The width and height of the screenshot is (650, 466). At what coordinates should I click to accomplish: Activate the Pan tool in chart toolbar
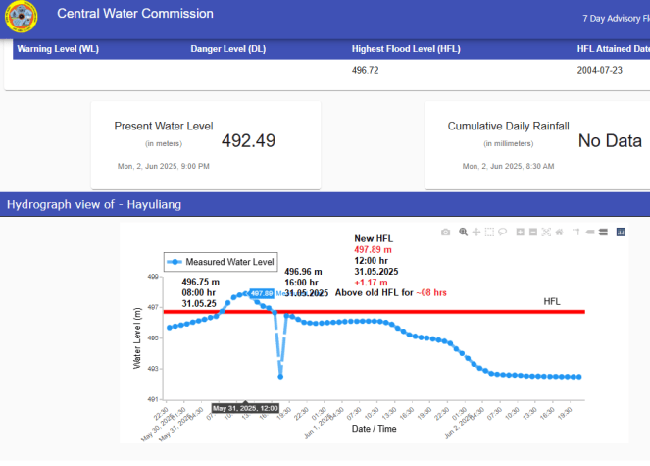[475, 233]
